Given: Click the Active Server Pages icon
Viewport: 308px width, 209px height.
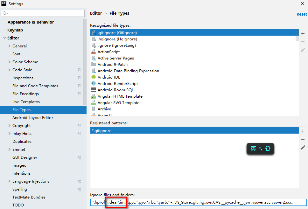Looking at the screenshot, I should click(94, 58).
